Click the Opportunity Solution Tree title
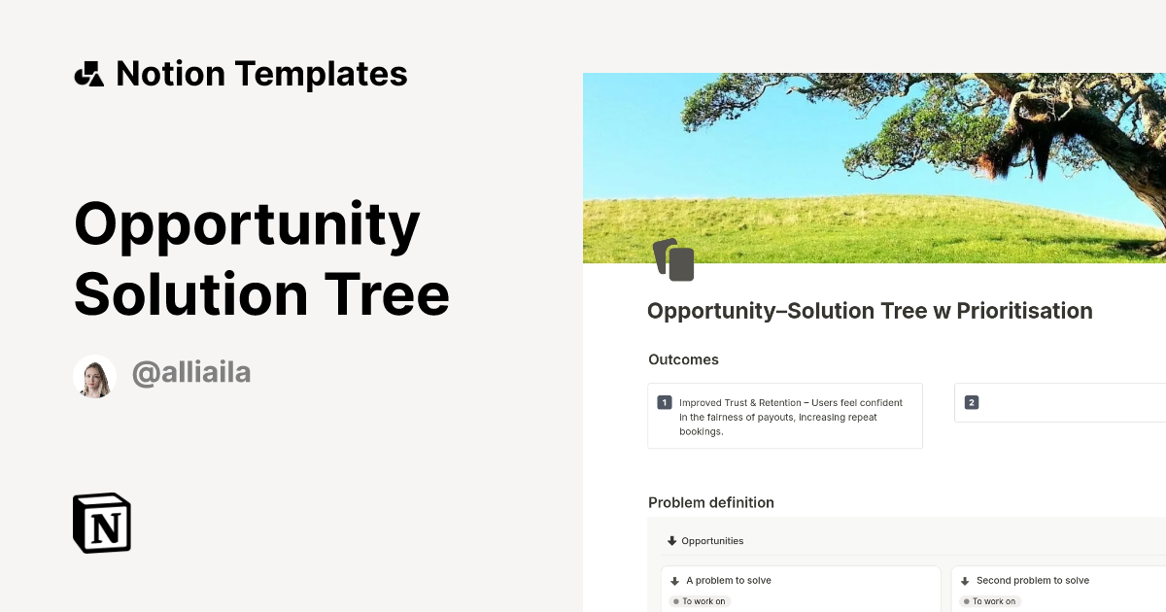Screen dimensions: 1166x612 (x=260, y=257)
